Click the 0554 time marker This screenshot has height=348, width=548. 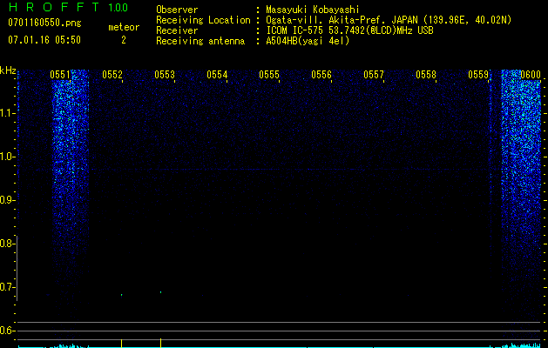coord(217,75)
